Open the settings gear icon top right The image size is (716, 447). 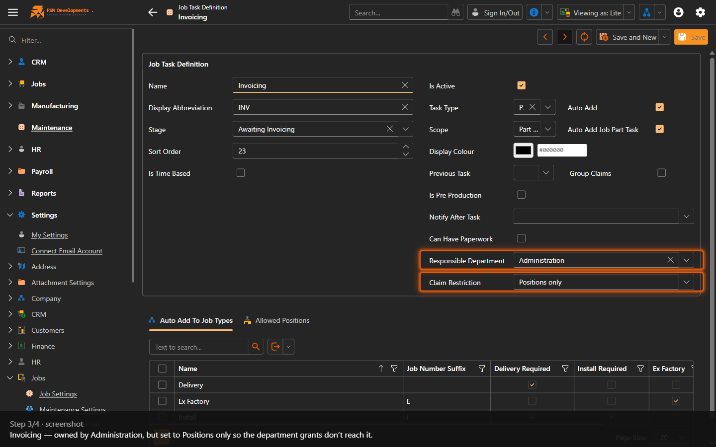click(x=700, y=12)
